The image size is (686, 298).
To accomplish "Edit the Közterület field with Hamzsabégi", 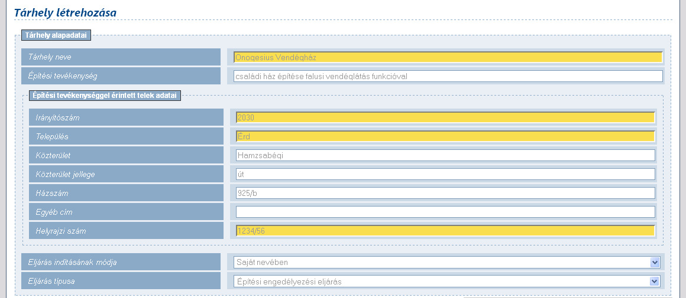I will 445,155.
